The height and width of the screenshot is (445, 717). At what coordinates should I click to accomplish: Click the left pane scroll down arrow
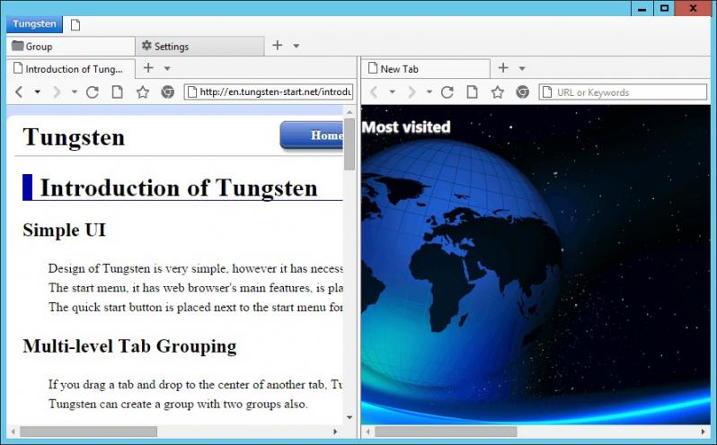click(350, 417)
